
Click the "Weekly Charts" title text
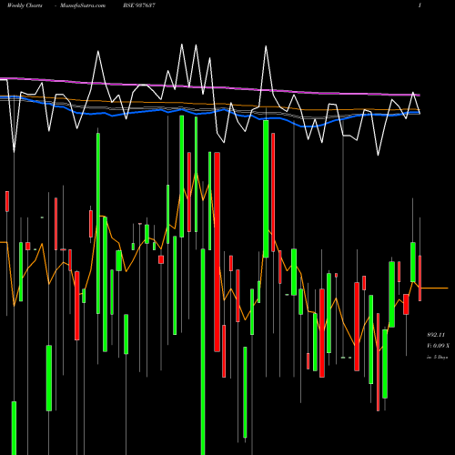click(25, 5)
